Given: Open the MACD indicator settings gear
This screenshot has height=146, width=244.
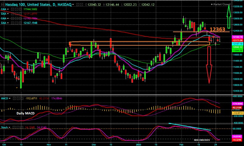Looking at the screenshot, I should 18,99.
